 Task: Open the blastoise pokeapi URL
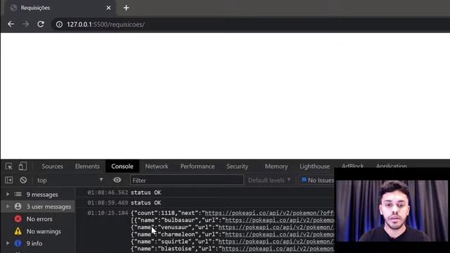(278, 249)
